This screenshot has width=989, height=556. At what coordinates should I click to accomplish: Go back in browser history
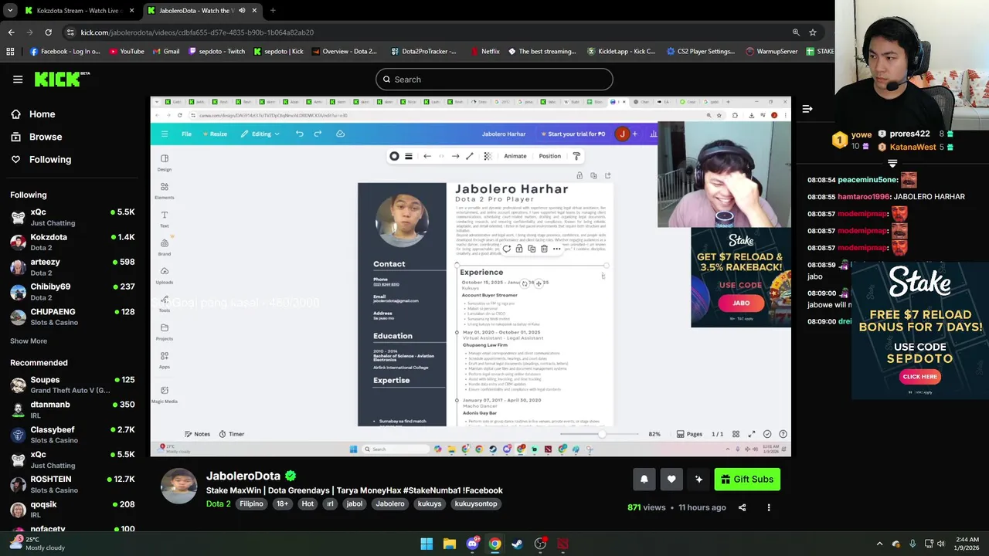click(x=11, y=32)
